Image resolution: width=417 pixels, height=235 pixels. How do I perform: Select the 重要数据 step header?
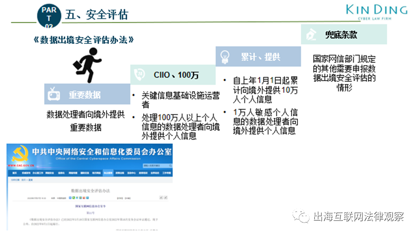pyautogui.click(x=87, y=94)
